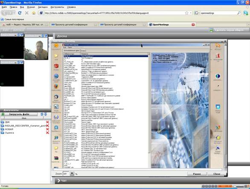Expand the Чат panel chevron
The height and width of the screenshot is (189, 250).
pyautogui.click(x=59, y=180)
